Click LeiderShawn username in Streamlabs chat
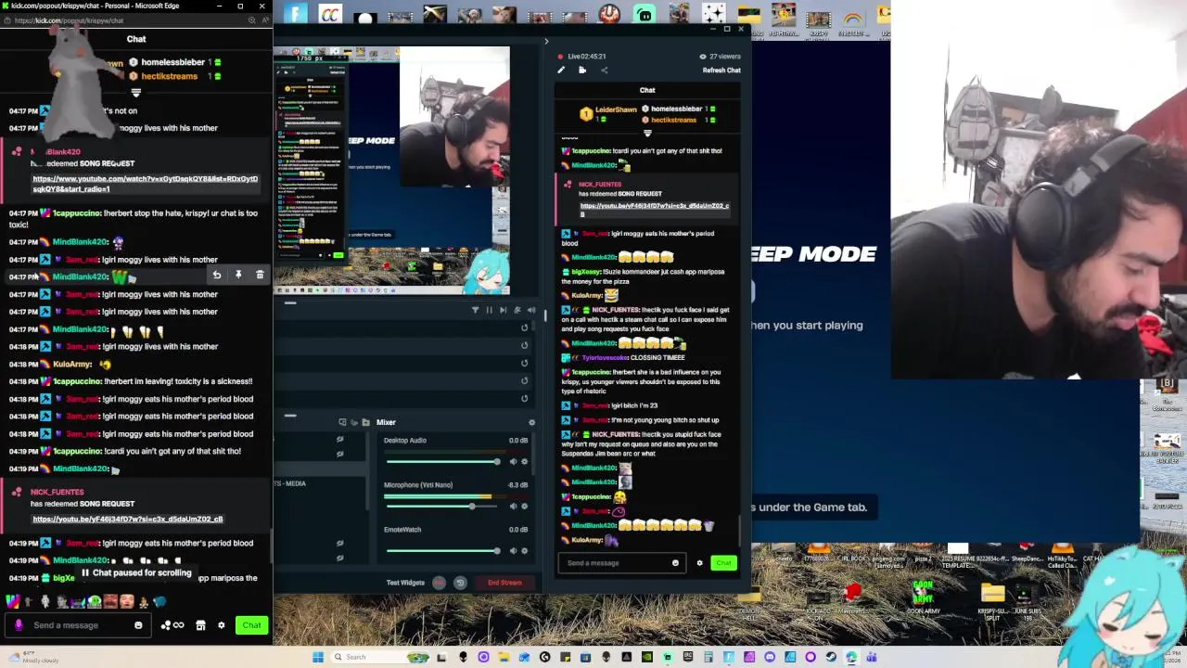The width and height of the screenshot is (1187, 668). [x=616, y=109]
